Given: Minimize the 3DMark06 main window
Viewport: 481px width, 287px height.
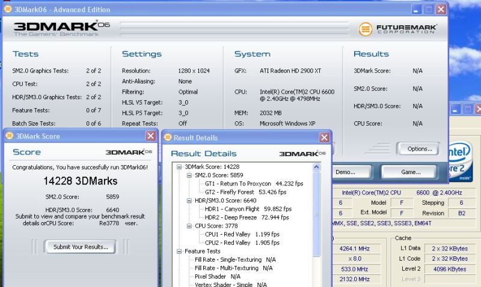Looking at the screenshot, I should click(x=416, y=10).
